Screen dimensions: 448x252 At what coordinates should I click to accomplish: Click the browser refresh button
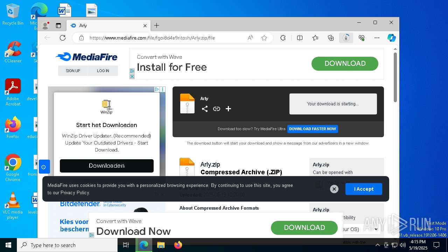63,38
